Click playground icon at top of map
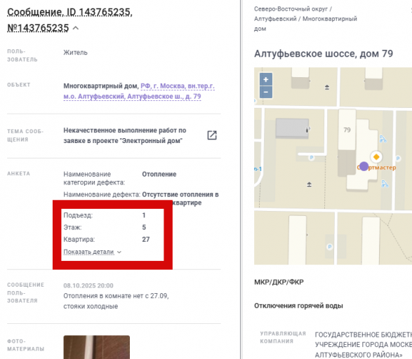The image size is (412, 359). (327, 87)
